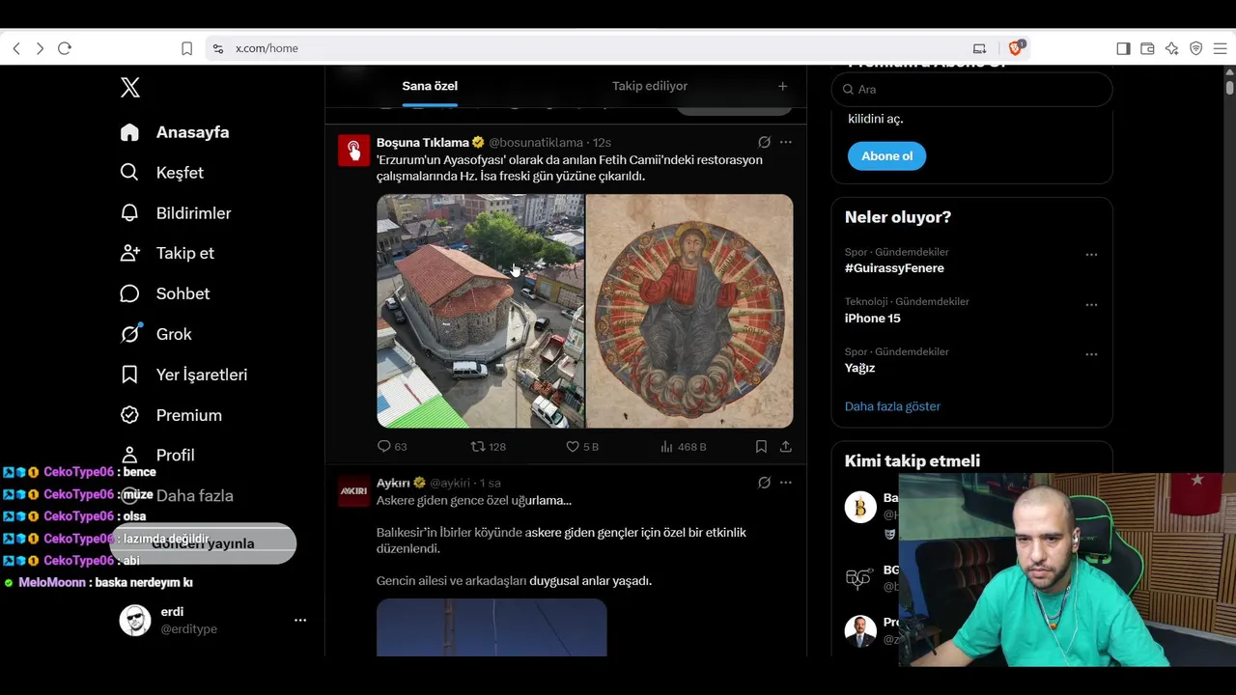Switch to the Takip ediliyor tab

point(650,86)
